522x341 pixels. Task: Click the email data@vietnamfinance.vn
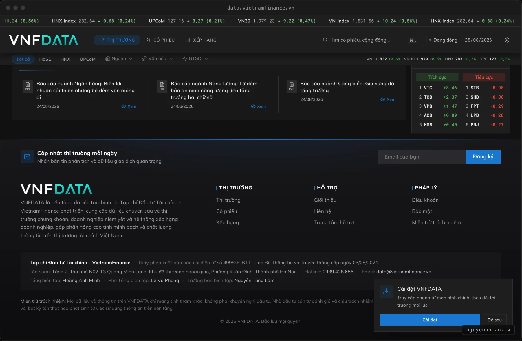tap(404, 272)
